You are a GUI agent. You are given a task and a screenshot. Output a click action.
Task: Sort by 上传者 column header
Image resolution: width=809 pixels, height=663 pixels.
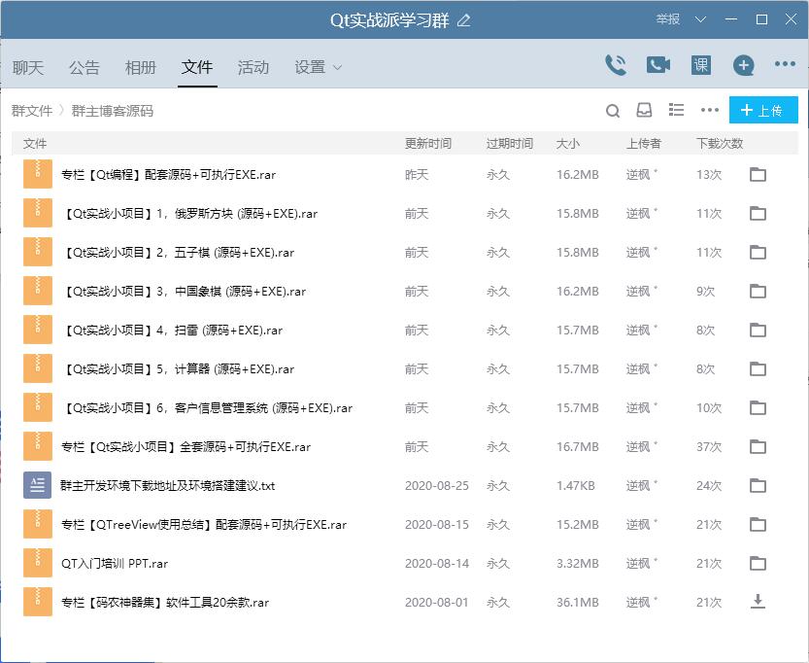click(643, 143)
